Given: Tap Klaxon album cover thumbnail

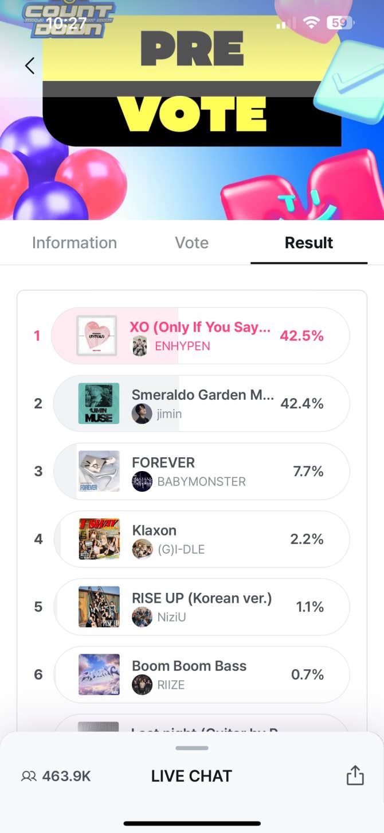Looking at the screenshot, I should tap(99, 539).
